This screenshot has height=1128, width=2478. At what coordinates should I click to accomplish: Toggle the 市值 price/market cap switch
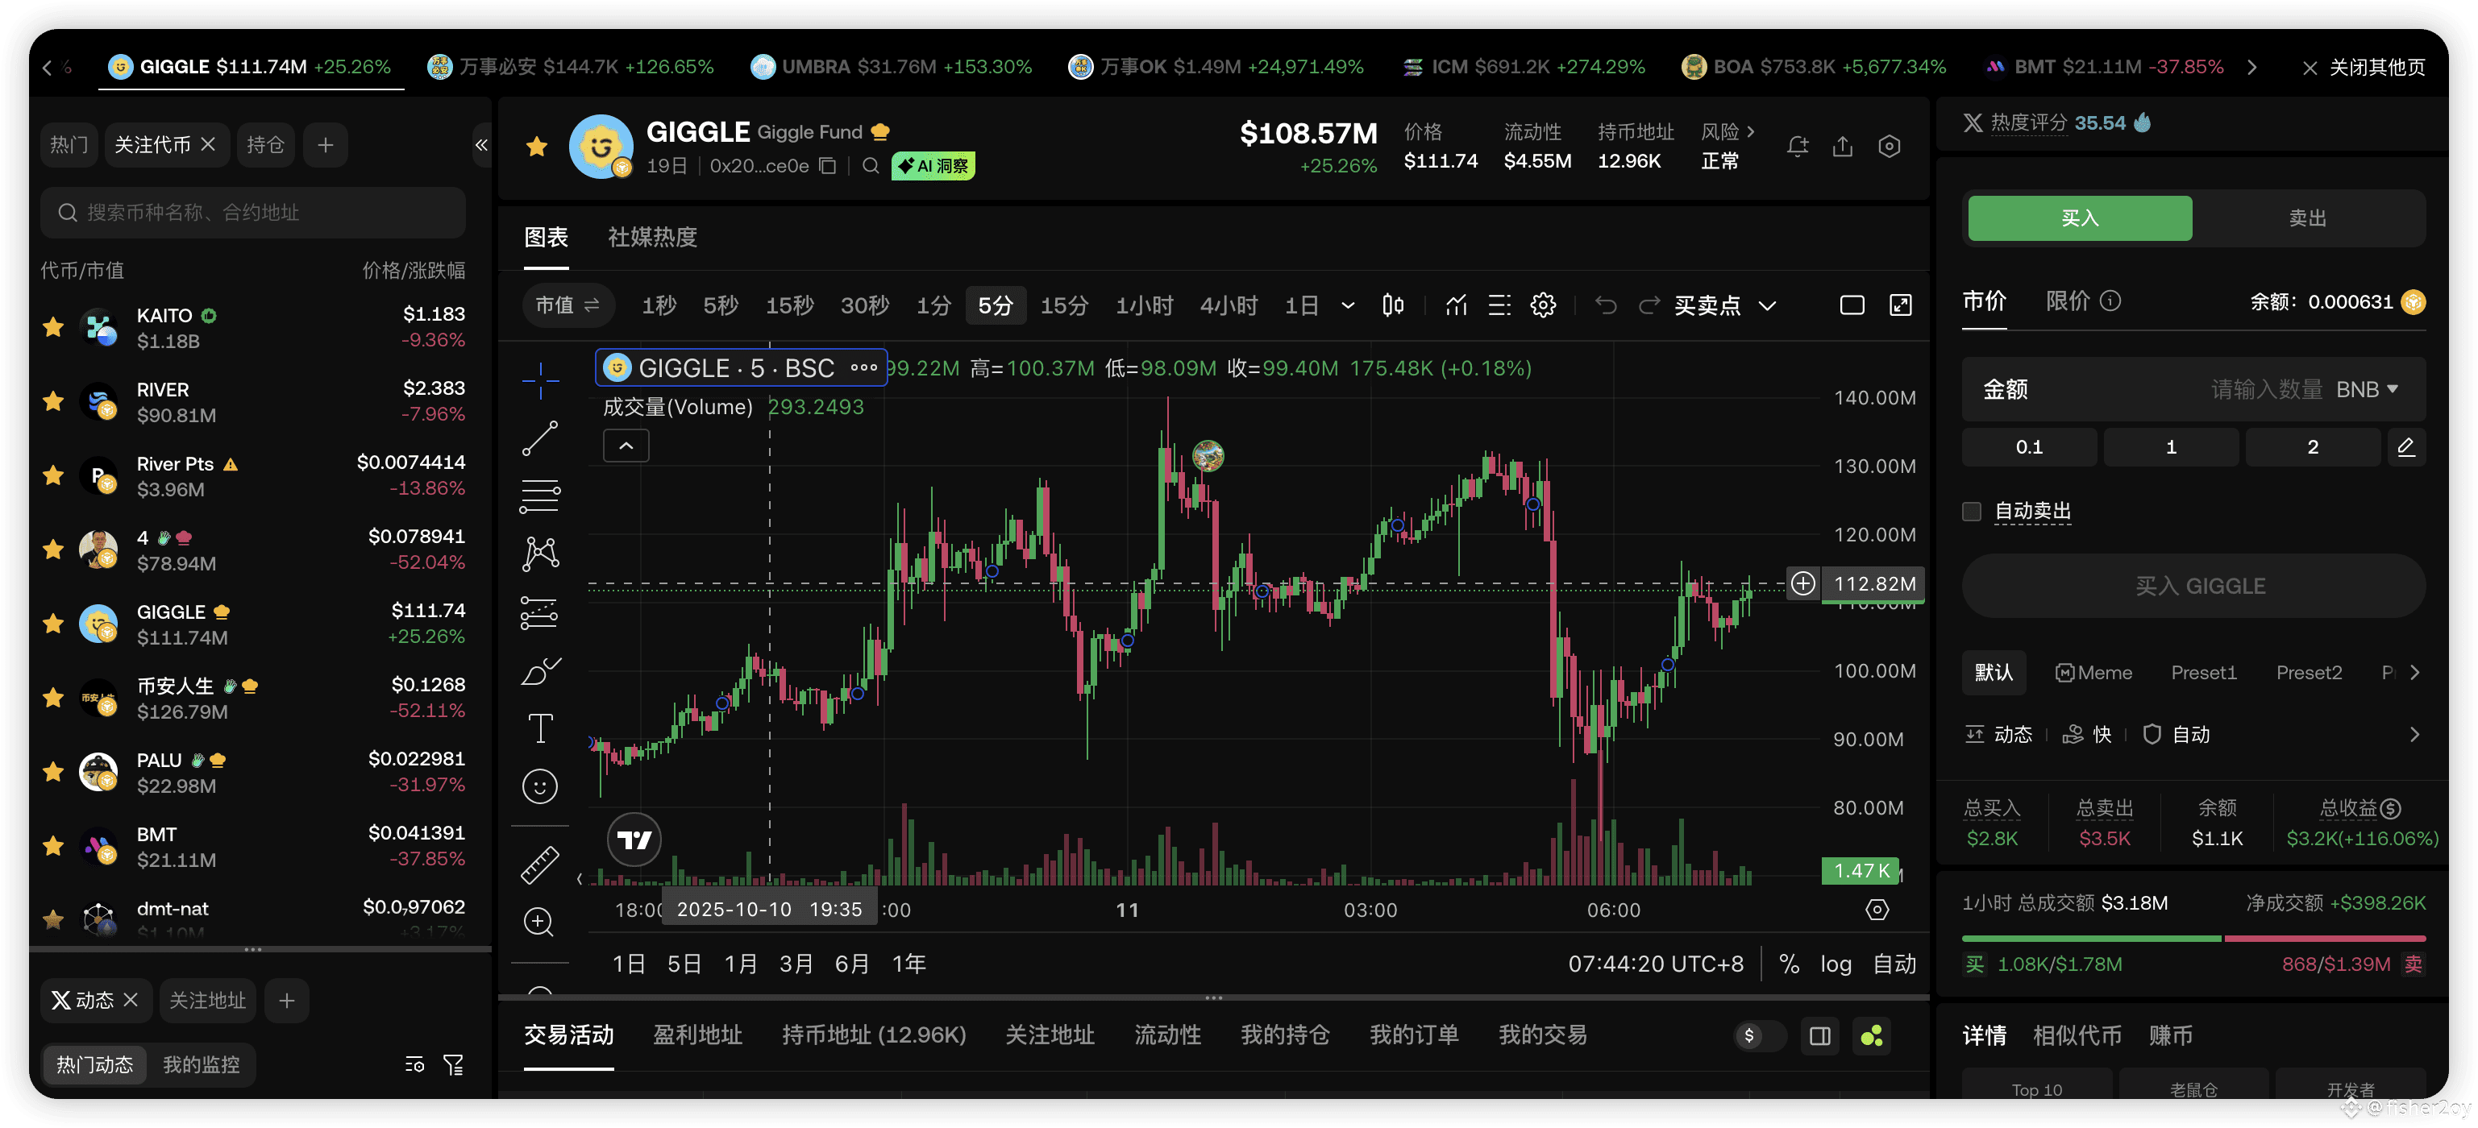coord(568,306)
